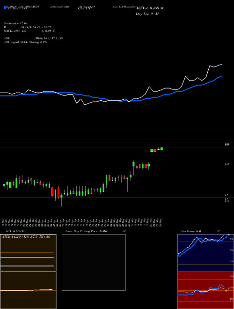Click the red candle beside the top green candles
This screenshot has width=234, height=309.
tap(155, 150)
